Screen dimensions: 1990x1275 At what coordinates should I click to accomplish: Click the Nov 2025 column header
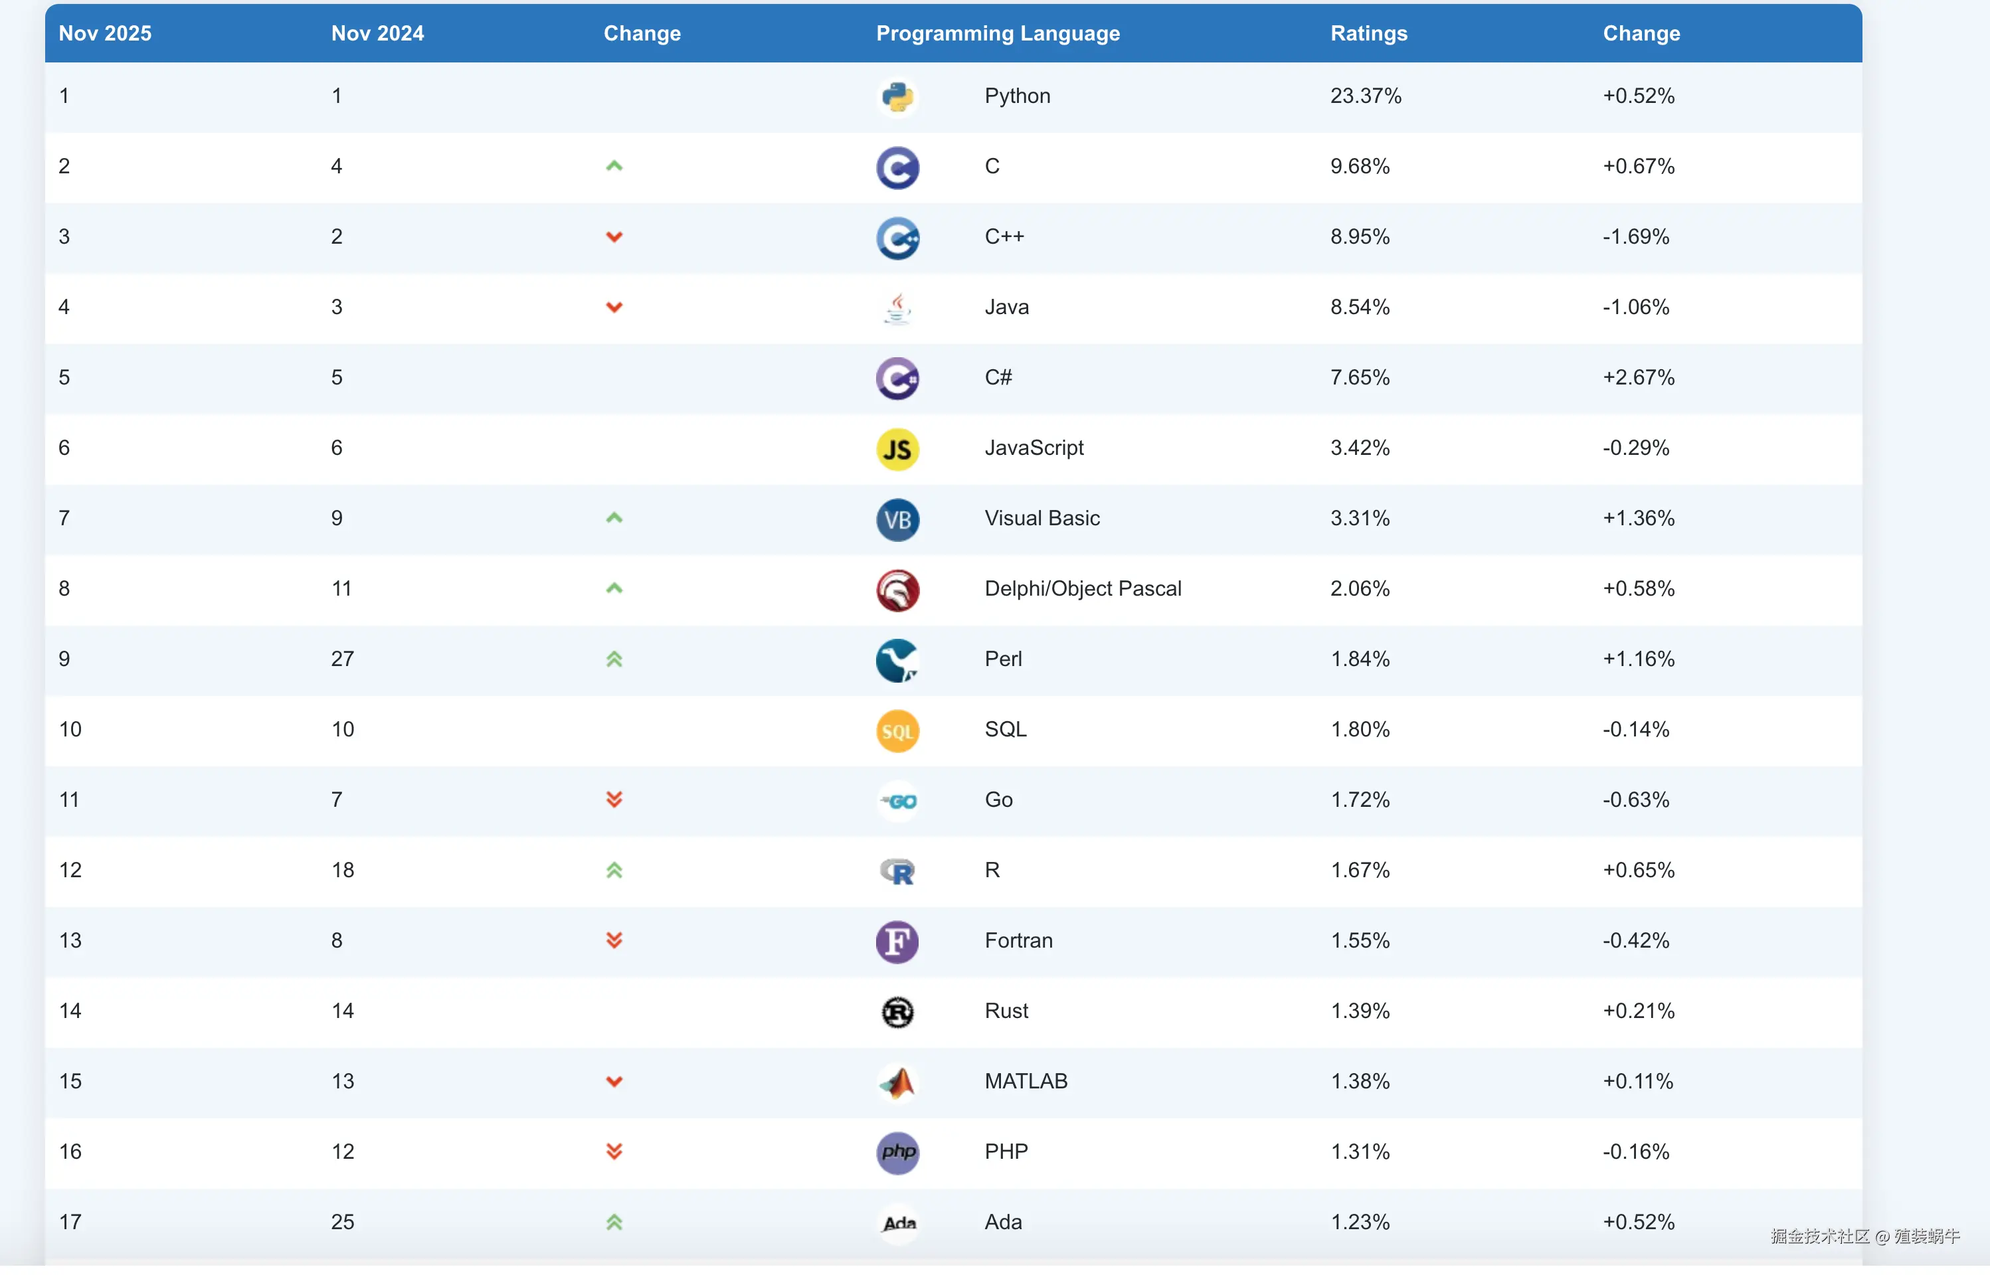tap(105, 33)
